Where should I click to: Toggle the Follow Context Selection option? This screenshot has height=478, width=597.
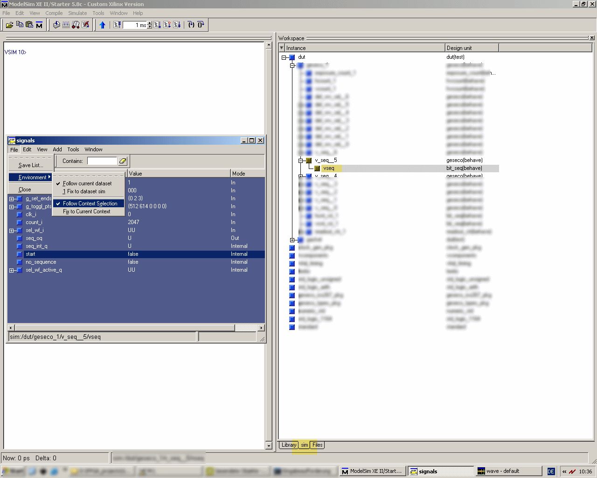pyautogui.click(x=90, y=204)
